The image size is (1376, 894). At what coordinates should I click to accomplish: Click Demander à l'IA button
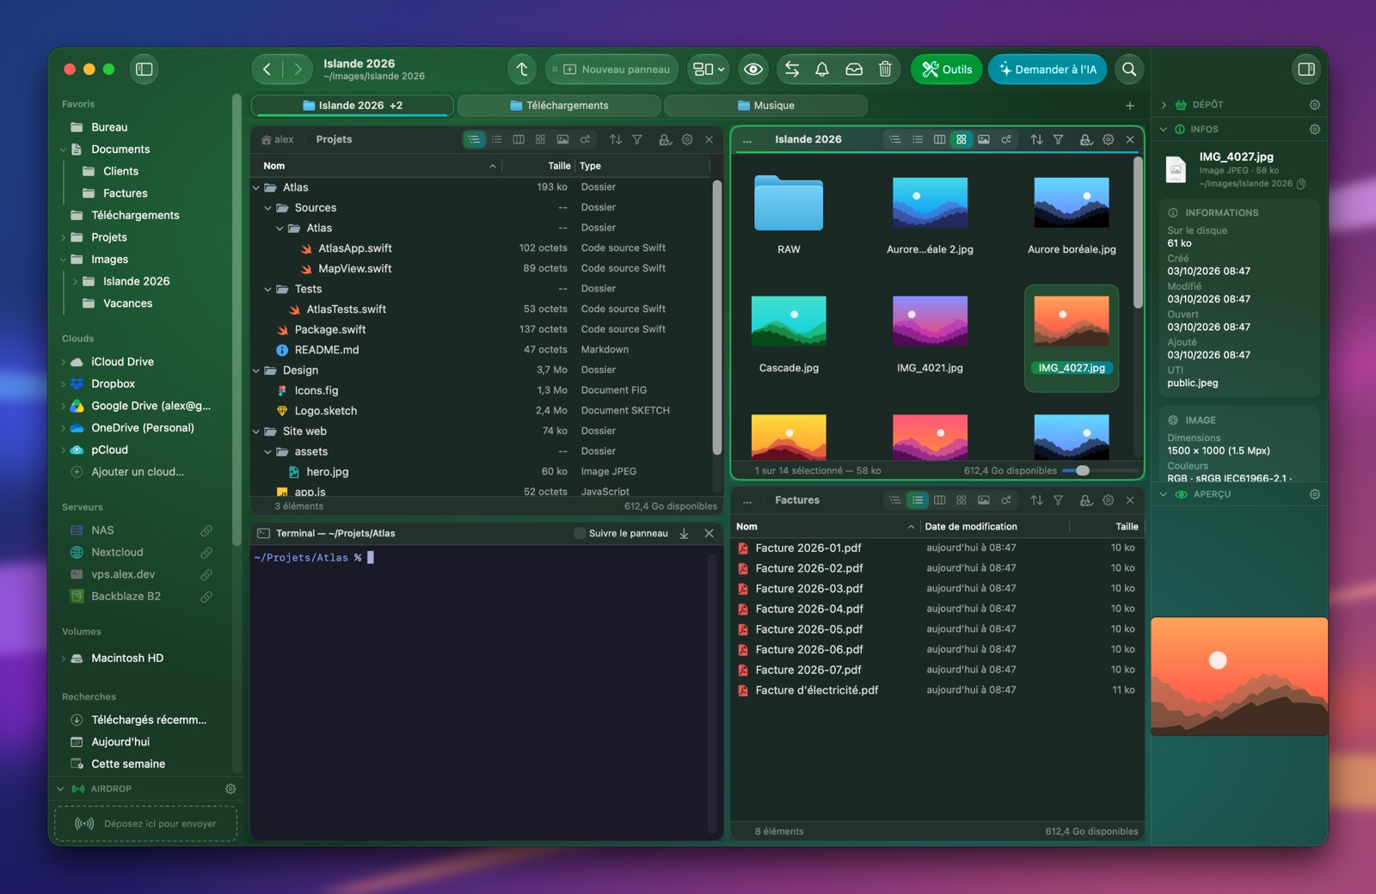[x=1047, y=70]
